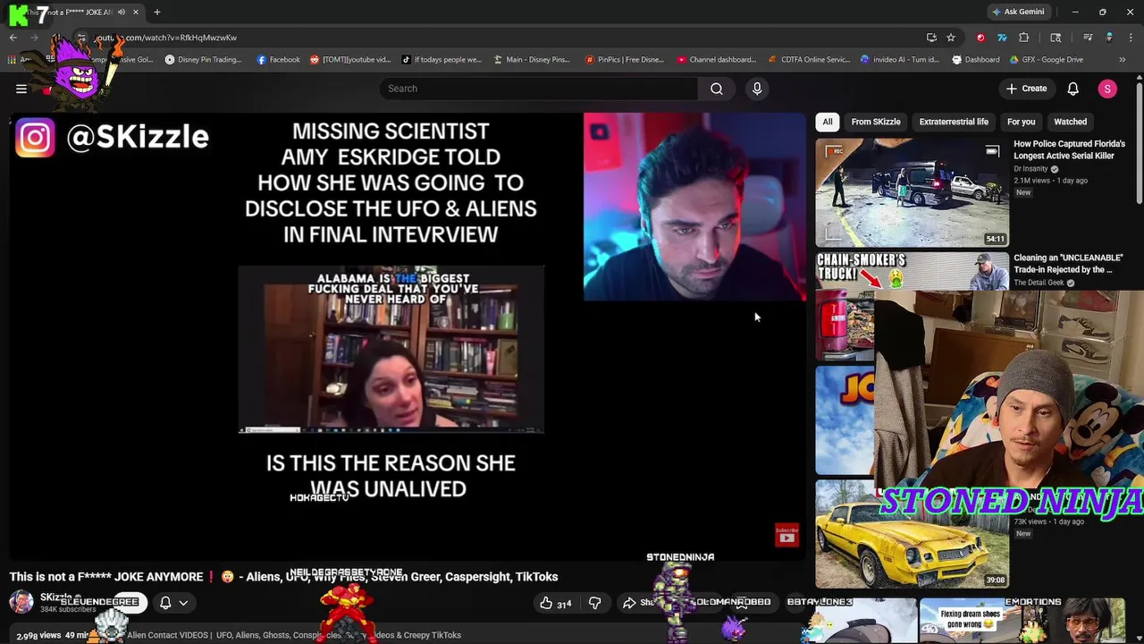The height and width of the screenshot is (644, 1144).
Task: Open the [TOMT] youtube vid bookmark
Action: click(x=349, y=60)
